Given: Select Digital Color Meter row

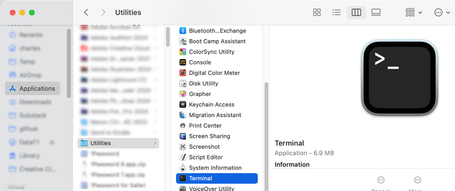Looking at the screenshot, I should coord(217,73).
